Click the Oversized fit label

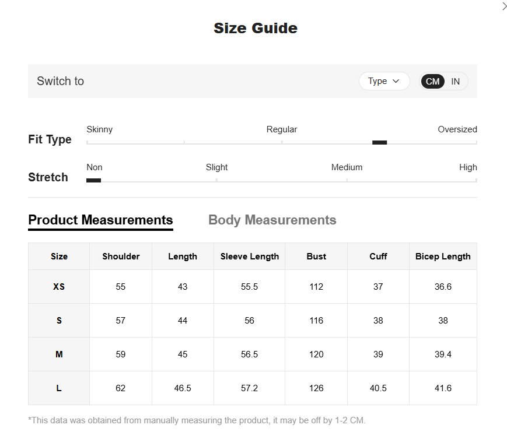[x=457, y=129]
